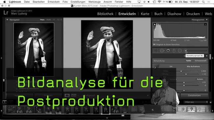The height and width of the screenshot is (120, 214).
Task: Open the Wie Aufnahme white balance dropdown
Action: tap(194, 67)
